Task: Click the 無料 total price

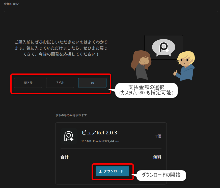Action: coord(157,157)
